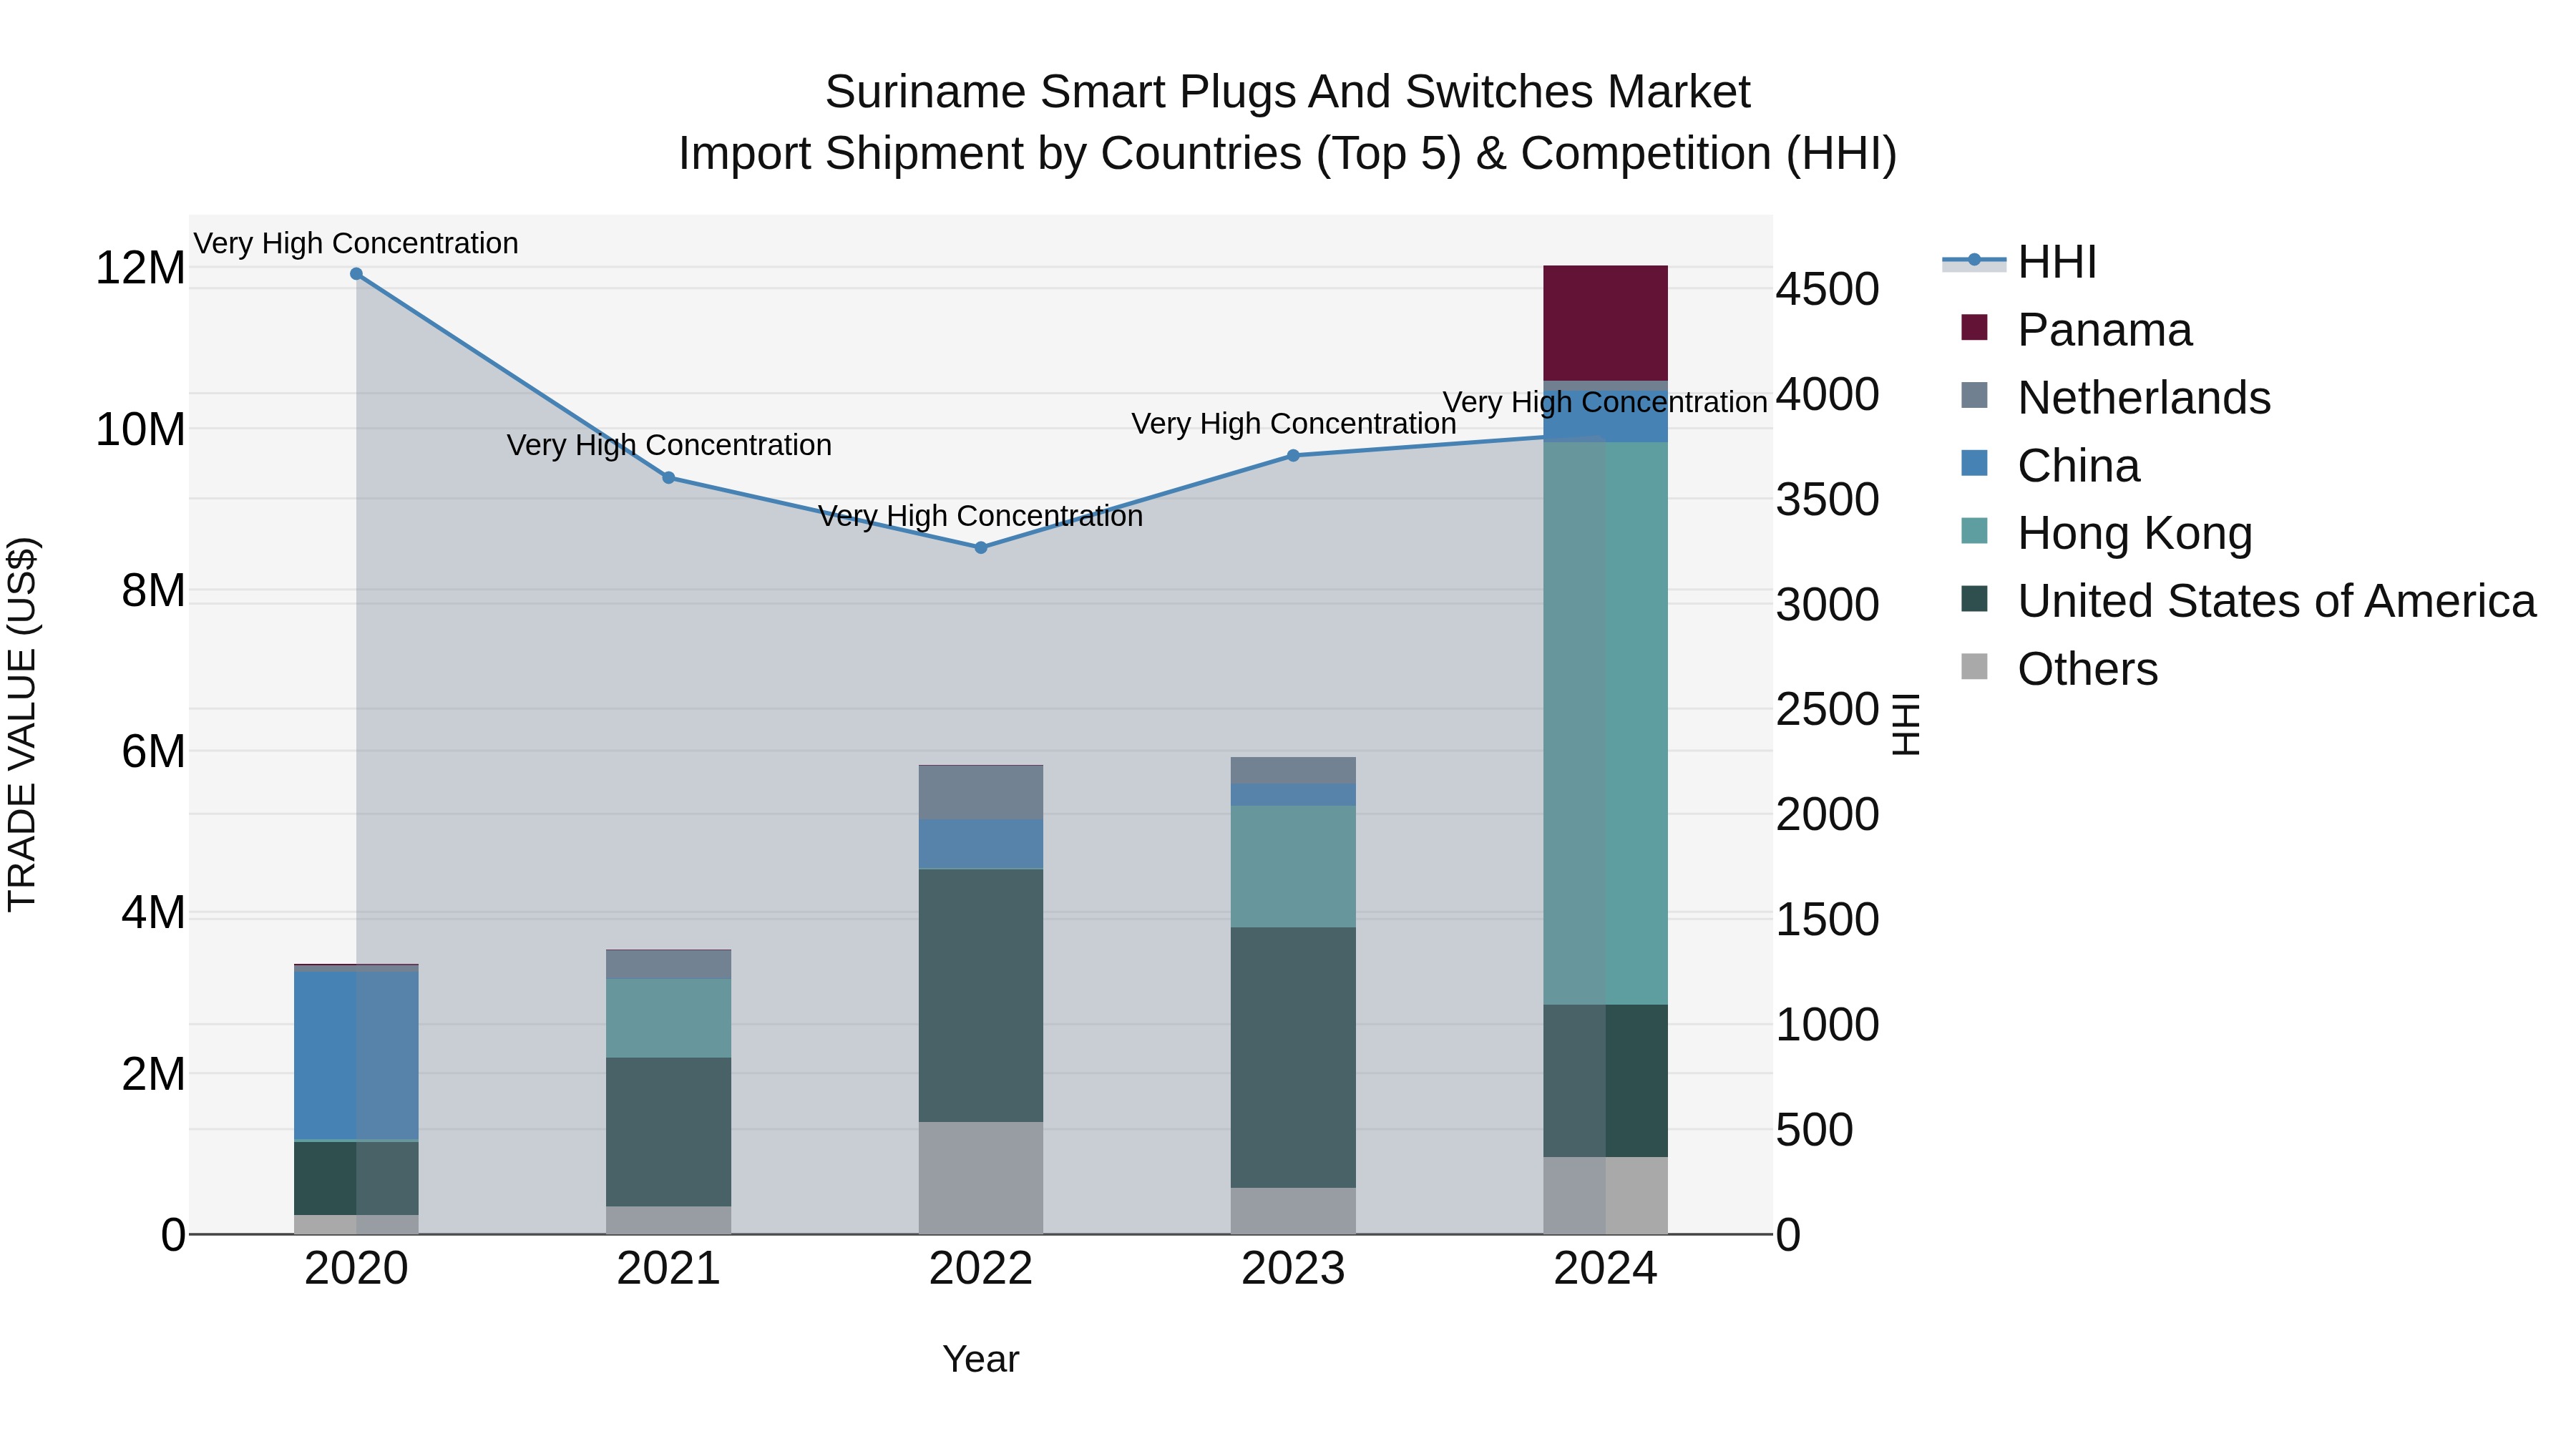
Task: Click the 'TRADE VALUE (US$)' axis title
Action: 22,724
